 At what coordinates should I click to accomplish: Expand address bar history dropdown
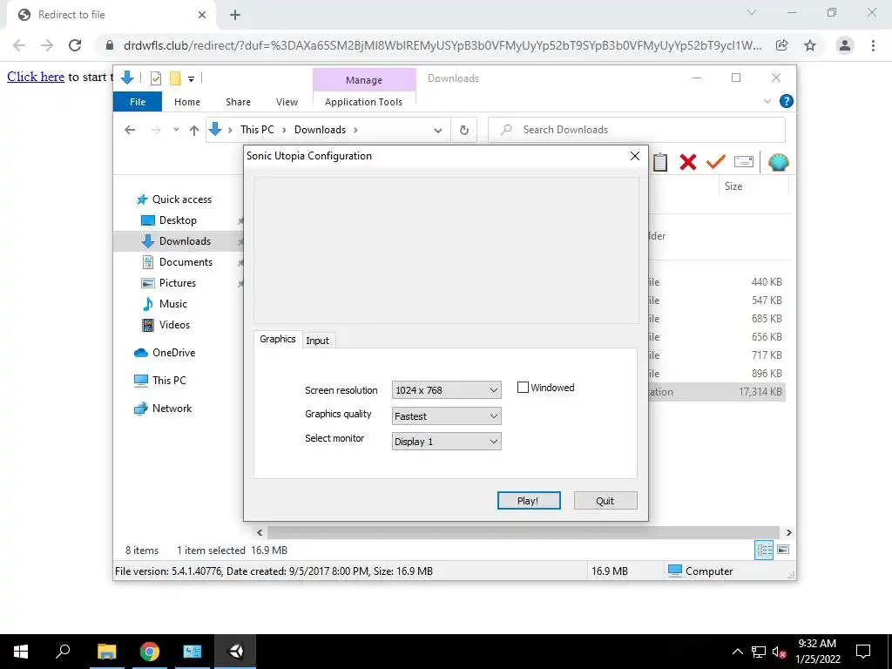(437, 131)
